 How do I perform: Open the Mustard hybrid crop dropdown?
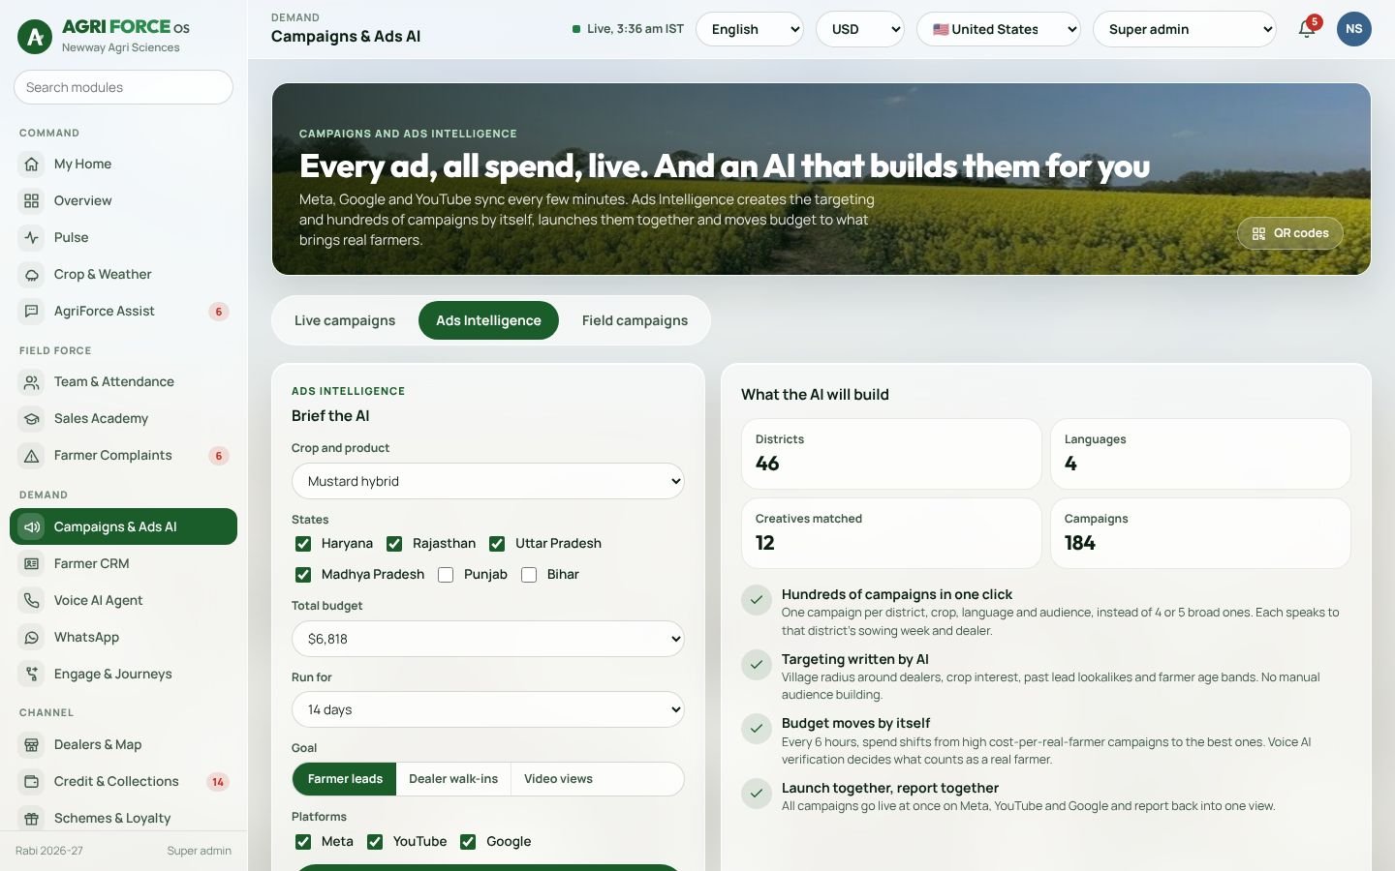488,481
